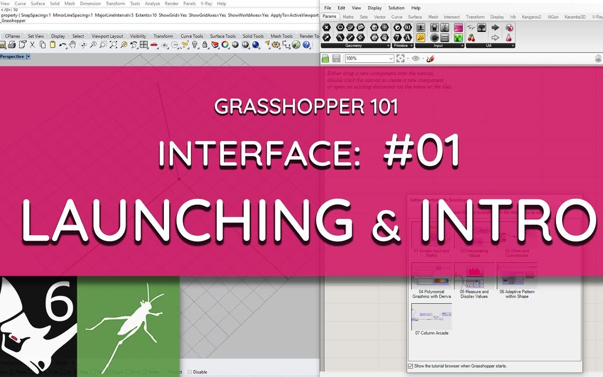Select the pan hand tool in Rhino's toolbar
Viewport: 603px width, 377px height.
[x=72, y=44]
